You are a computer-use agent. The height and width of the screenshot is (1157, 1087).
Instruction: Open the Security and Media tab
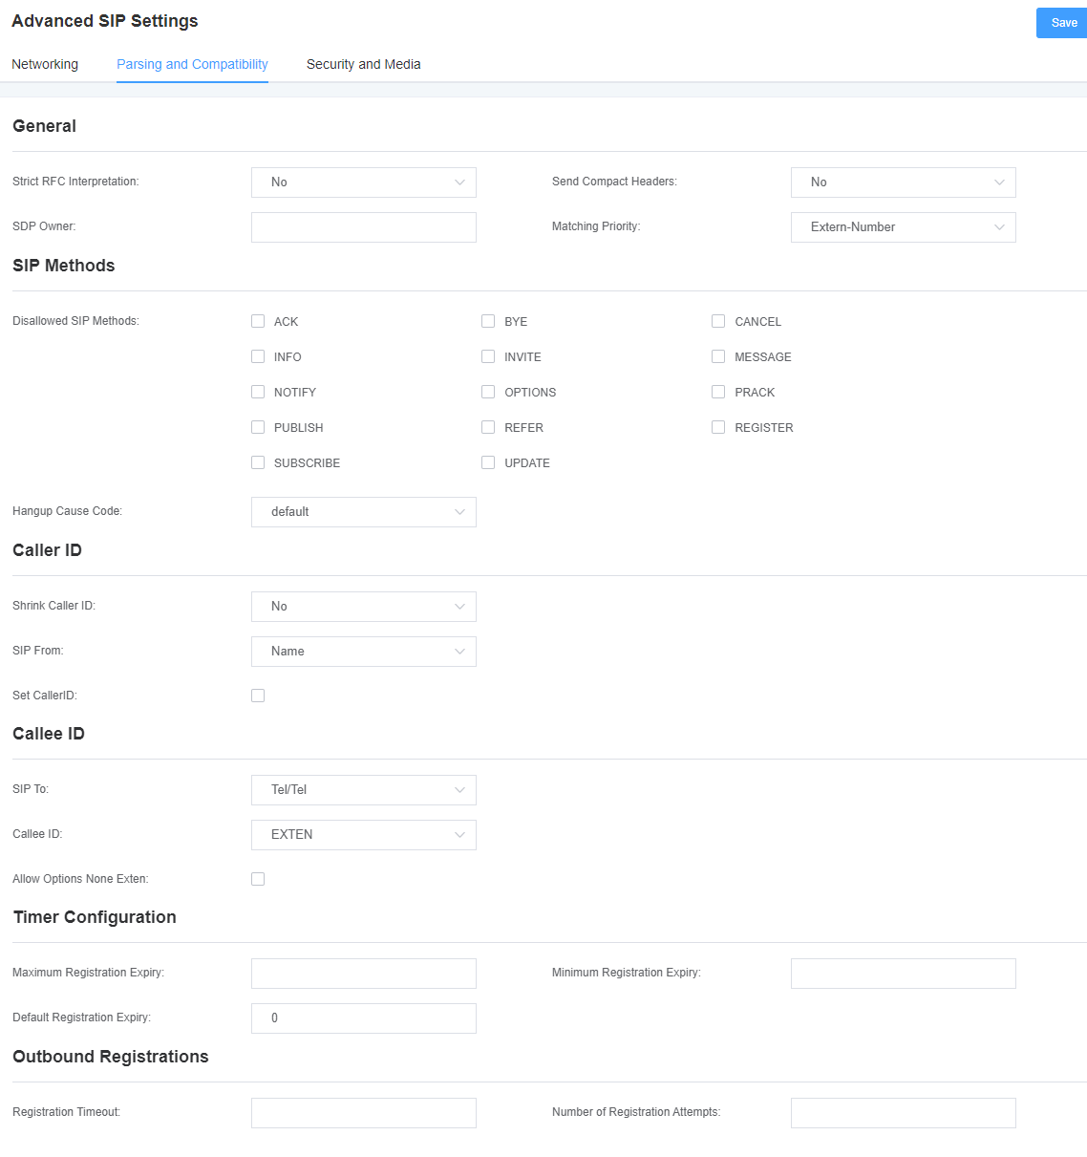click(x=363, y=64)
